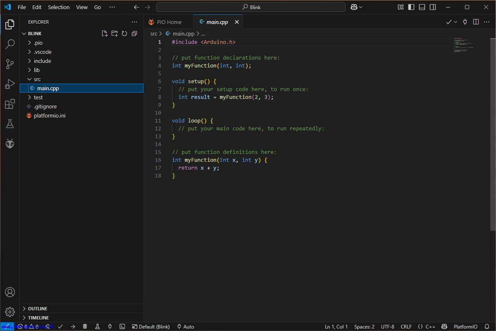Expand the lib folder
This screenshot has height=331, width=496.
pyautogui.click(x=30, y=70)
